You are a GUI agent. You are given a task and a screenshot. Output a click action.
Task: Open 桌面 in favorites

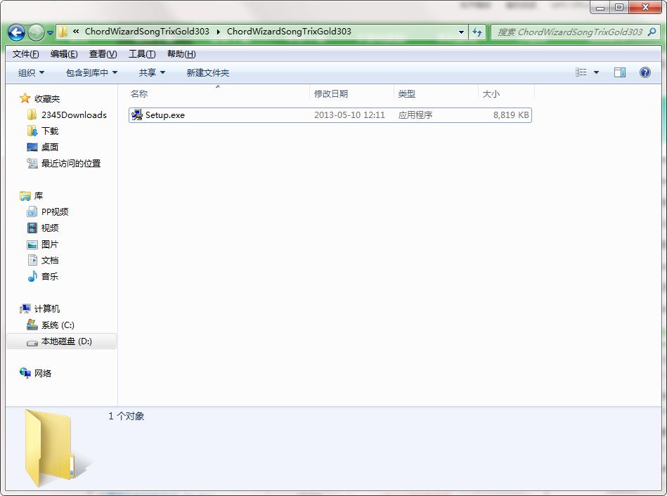50,147
